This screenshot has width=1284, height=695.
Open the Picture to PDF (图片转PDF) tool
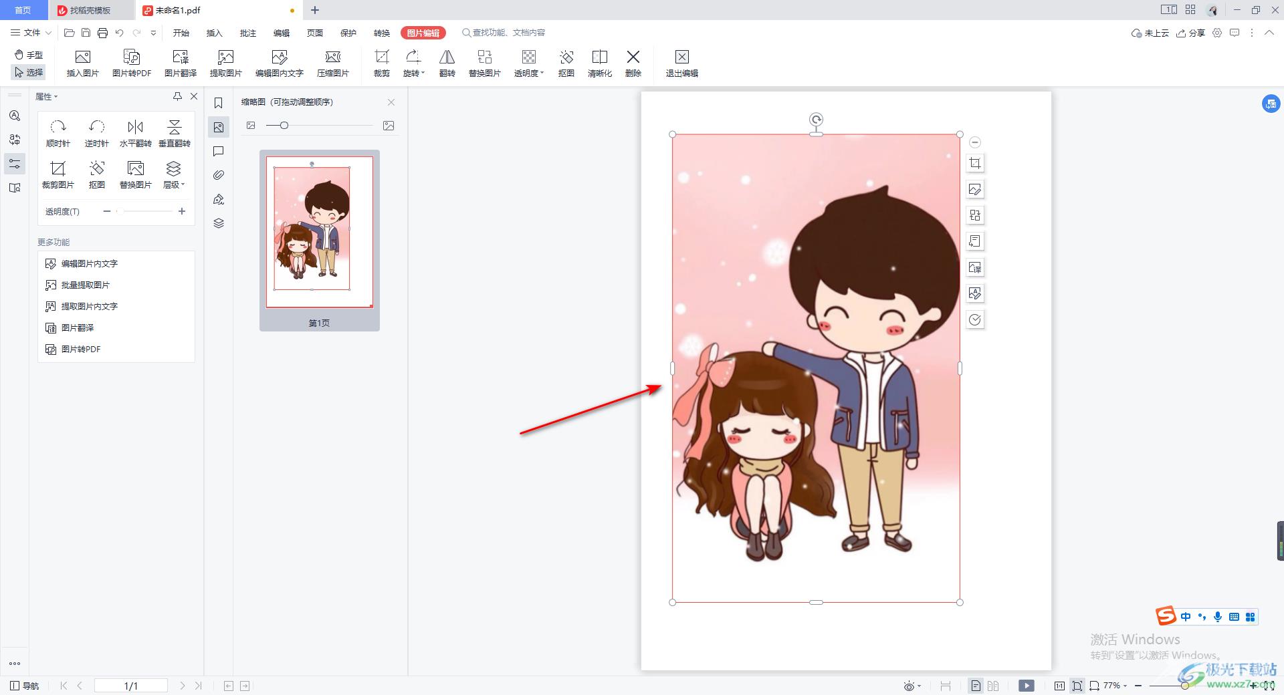coord(132,63)
